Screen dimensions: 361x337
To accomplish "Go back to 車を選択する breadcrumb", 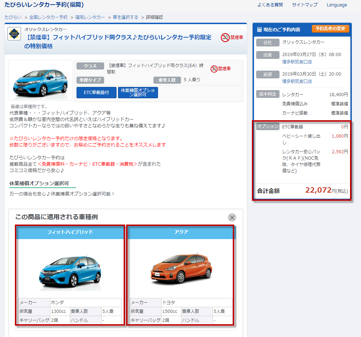I will [x=125, y=17].
